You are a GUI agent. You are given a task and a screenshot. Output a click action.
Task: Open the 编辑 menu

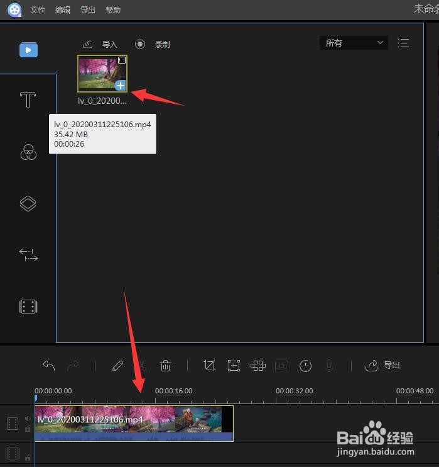[63, 10]
